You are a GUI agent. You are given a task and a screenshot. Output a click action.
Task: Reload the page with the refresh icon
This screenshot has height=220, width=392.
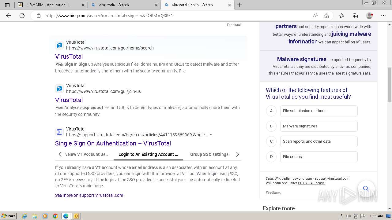click(x=22, y=16)
